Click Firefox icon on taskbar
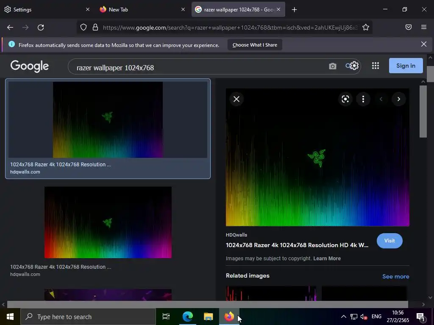Screen dimensions: 434x325 coord(229,317)
